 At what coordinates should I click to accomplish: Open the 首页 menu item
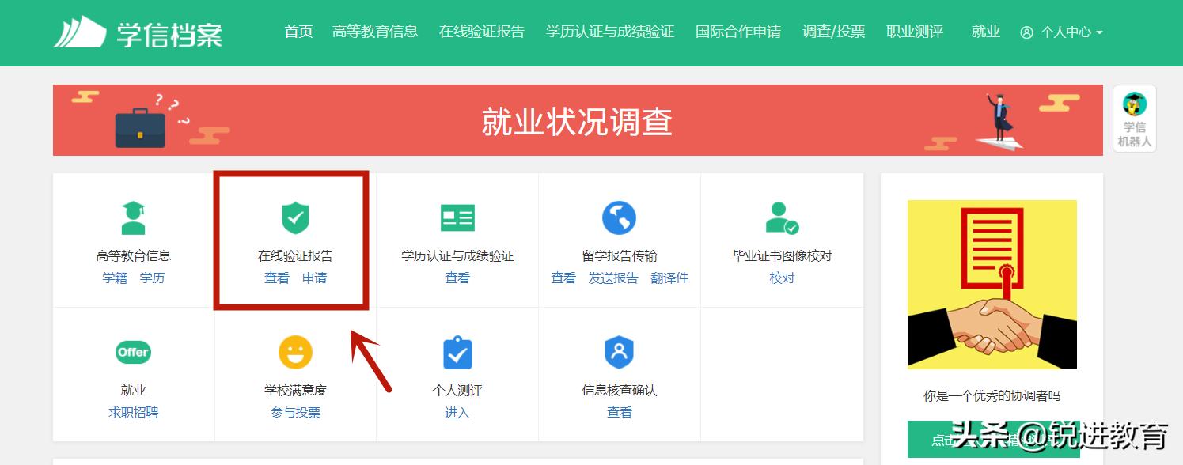point(298,32)
